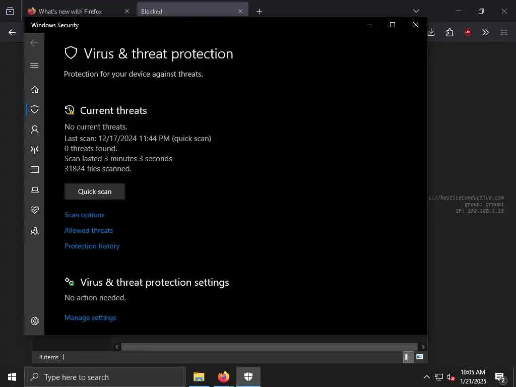Image resolution: width=516 pixels, height=387 pixels.
Task: Open Manage settings link
Action: tap(90, 317)
